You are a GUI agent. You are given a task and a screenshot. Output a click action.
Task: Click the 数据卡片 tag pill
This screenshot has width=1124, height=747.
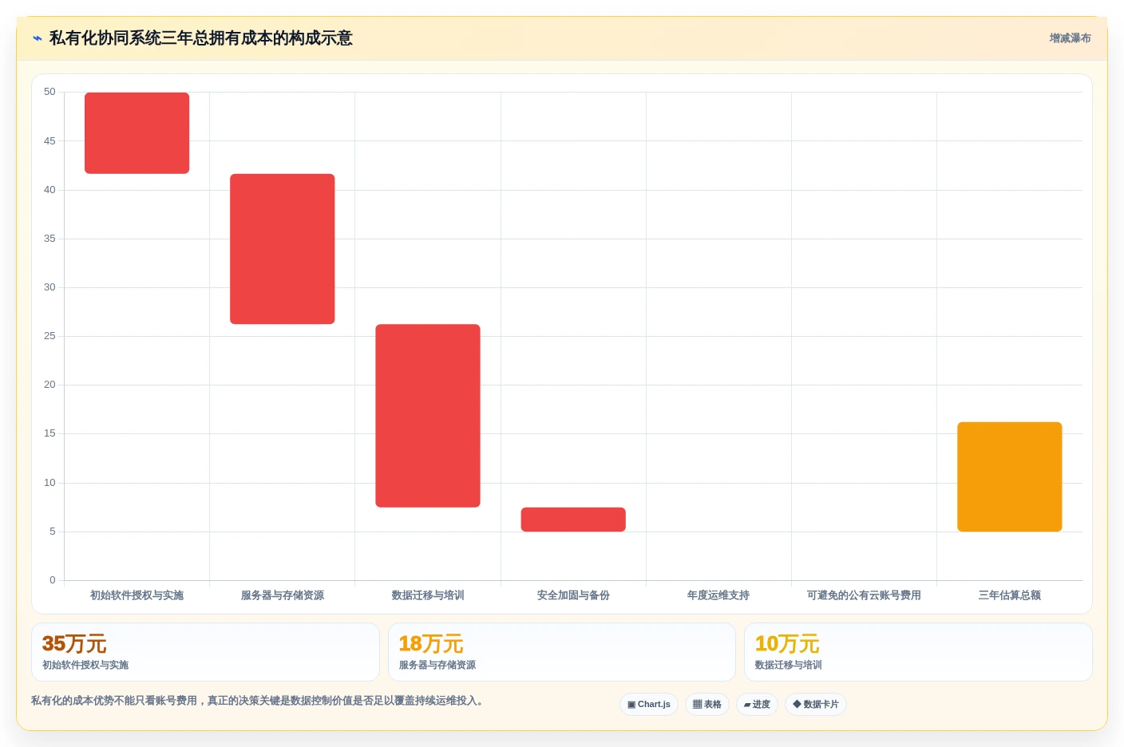816,704
